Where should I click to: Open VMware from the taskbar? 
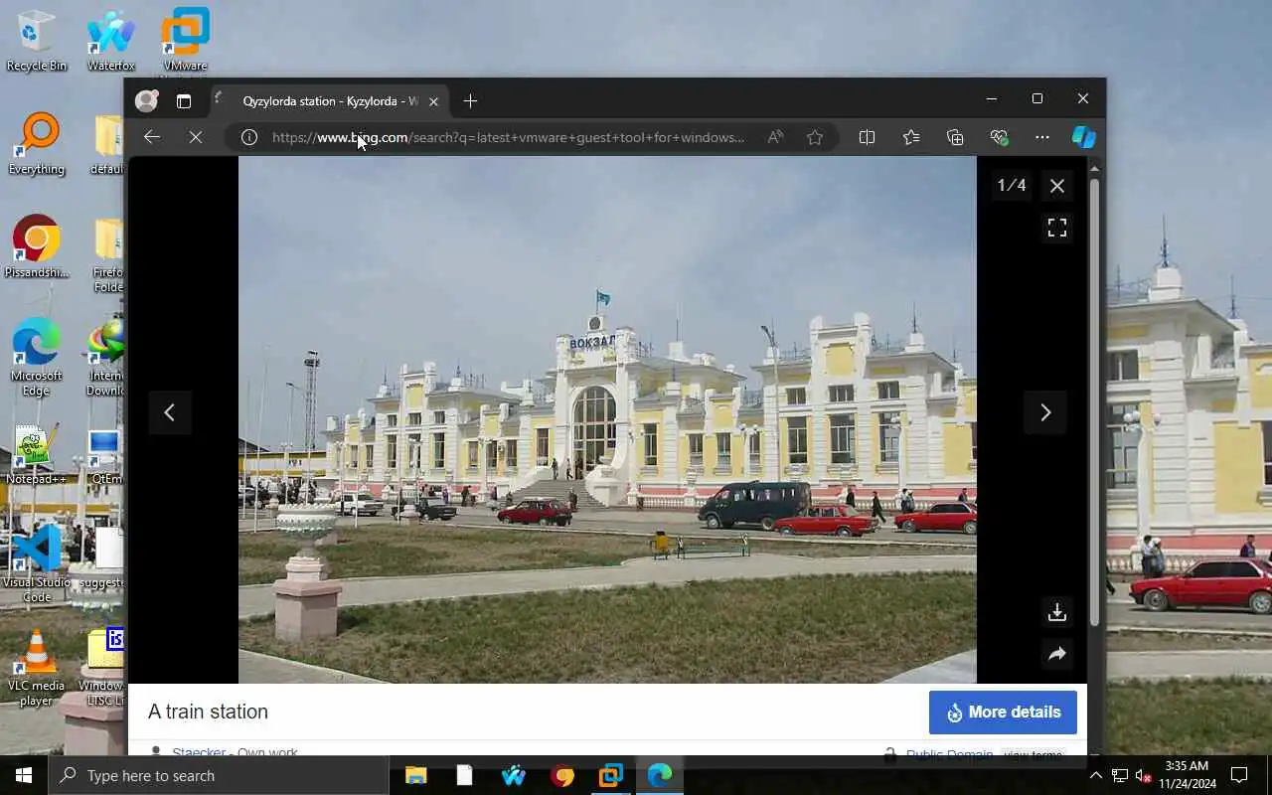coord(610,775)
